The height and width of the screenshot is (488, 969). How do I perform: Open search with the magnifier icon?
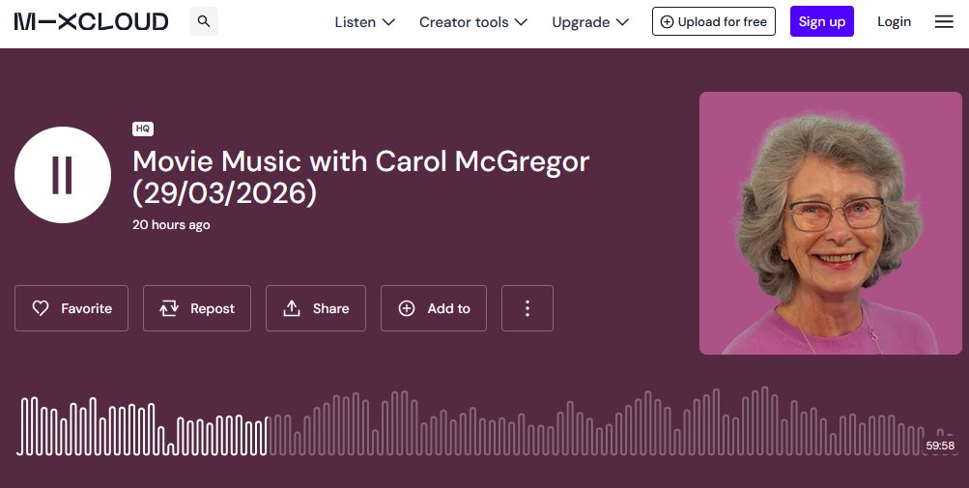point(203,21)
